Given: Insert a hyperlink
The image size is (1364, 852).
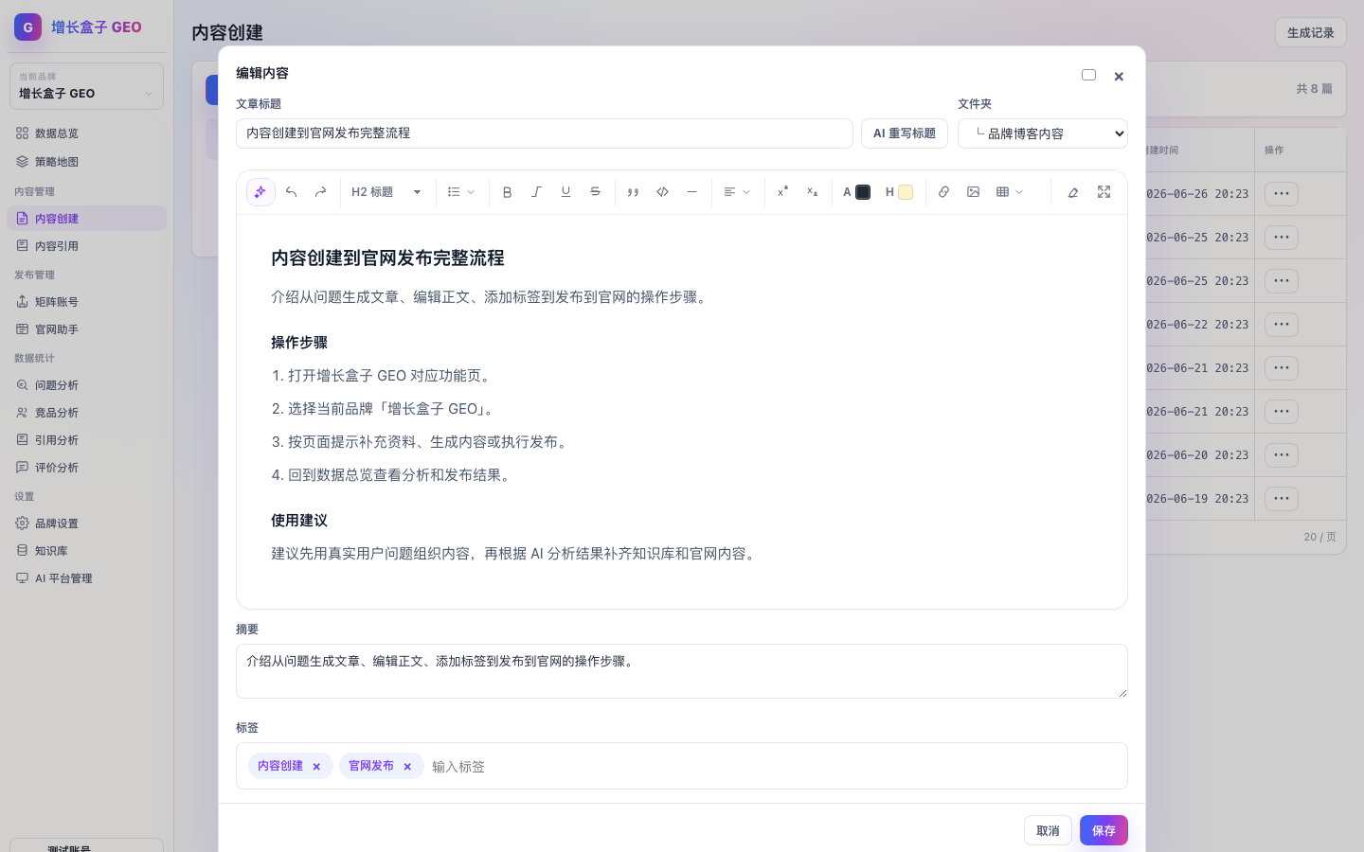Looking at the screenshot, I should pyautogui.click(x=943, y=192).
